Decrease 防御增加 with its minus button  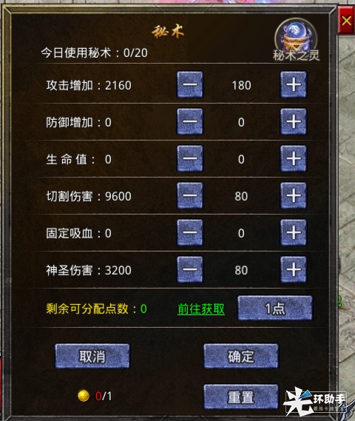tap(190, 121)
